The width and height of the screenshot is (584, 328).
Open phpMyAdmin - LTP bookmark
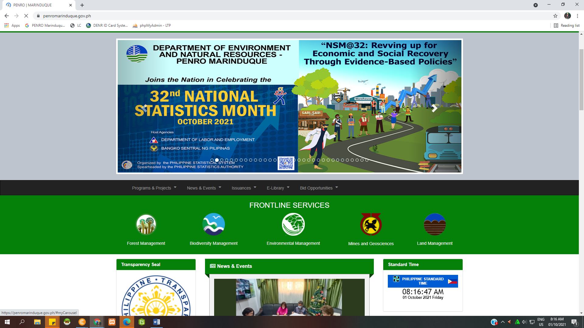coord(152,26)
